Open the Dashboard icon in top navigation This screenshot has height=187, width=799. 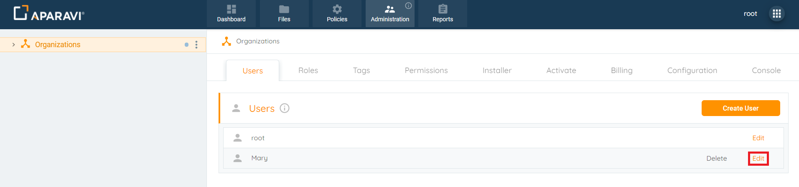231,9
